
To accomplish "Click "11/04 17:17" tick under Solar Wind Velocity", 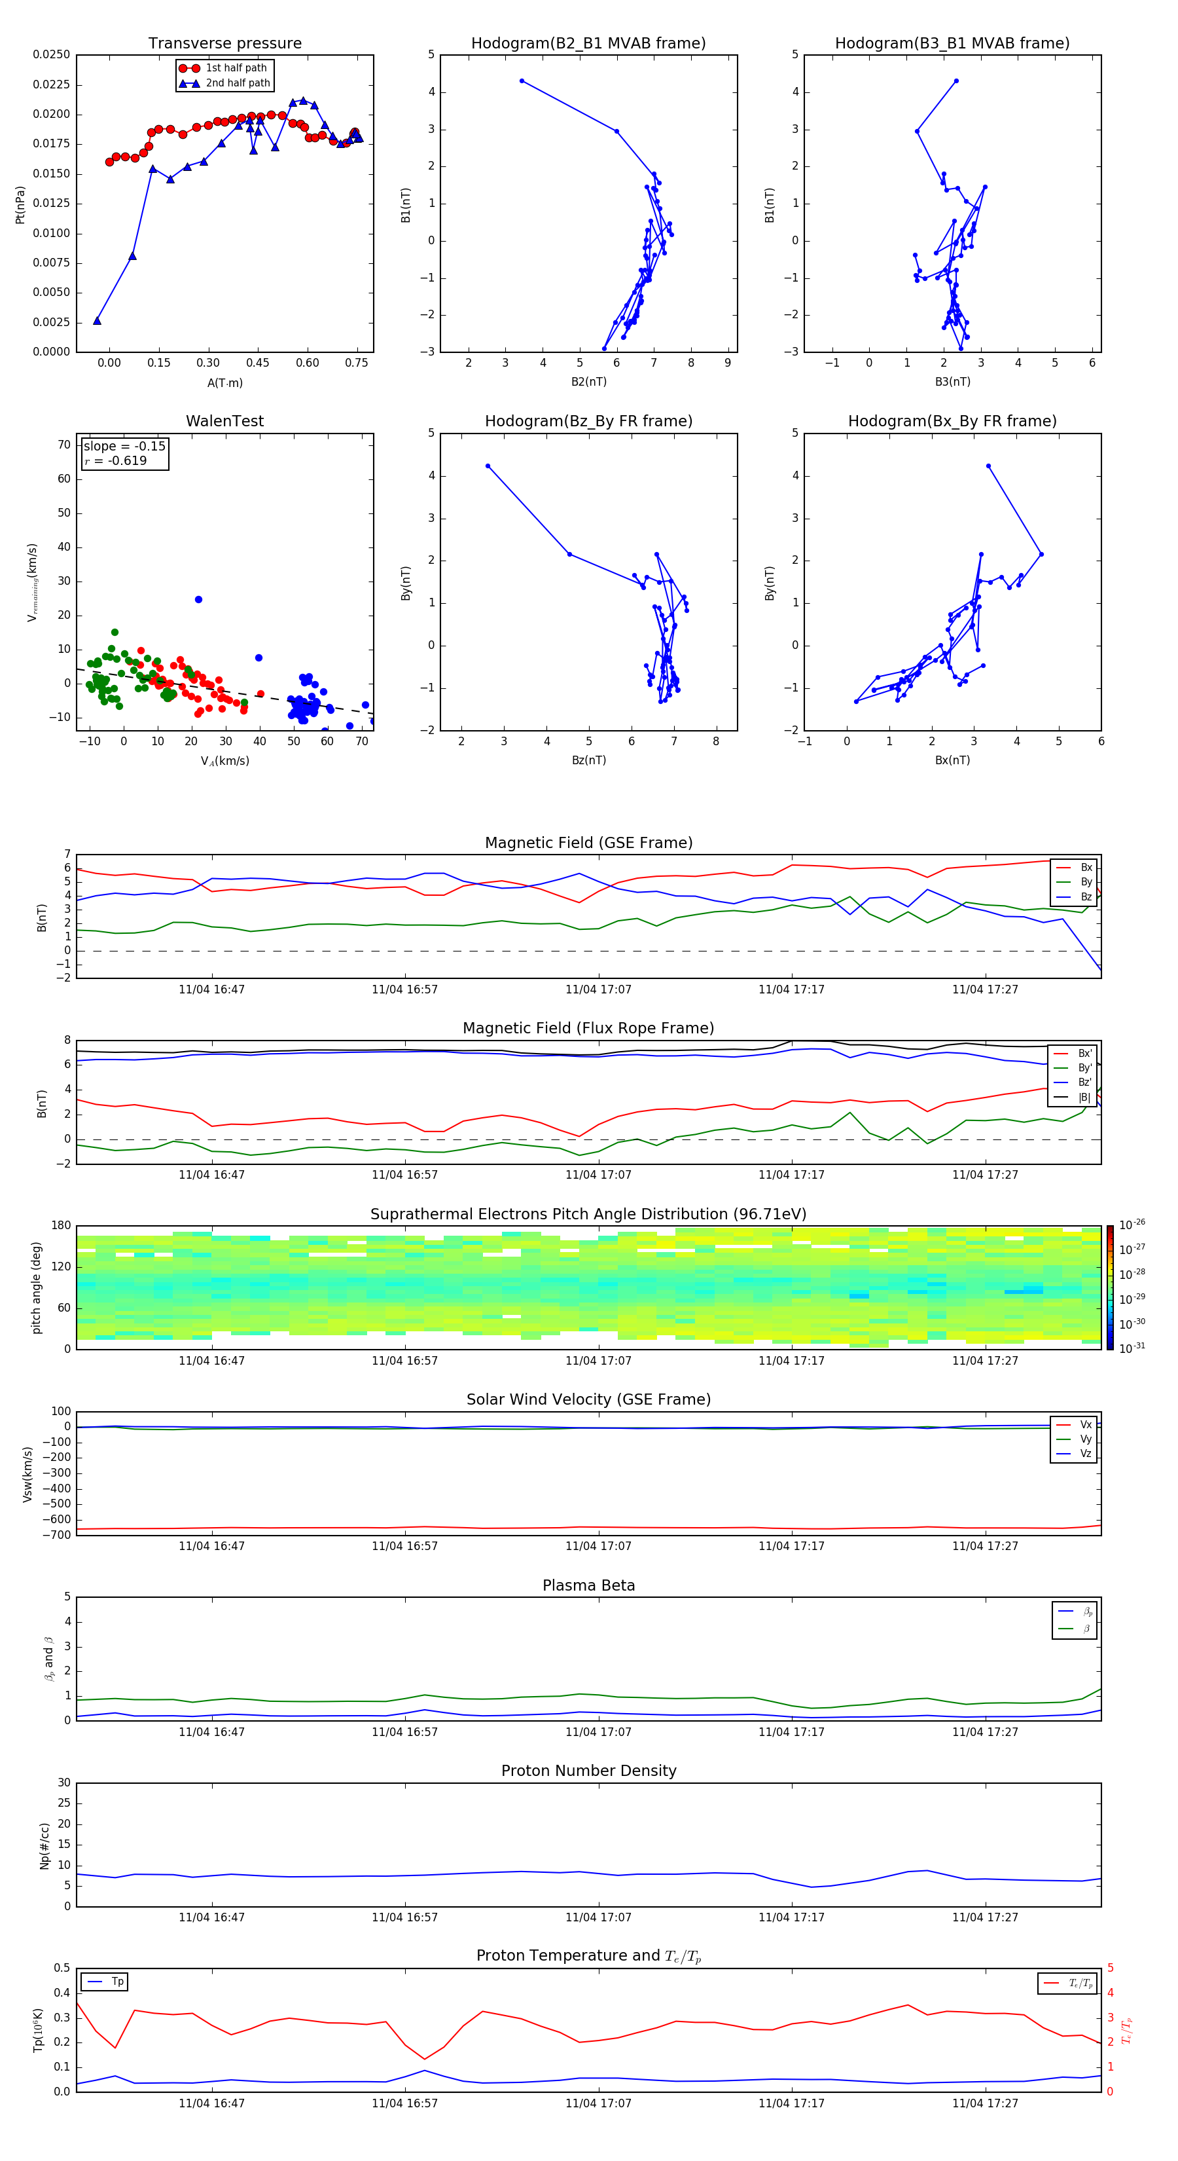I will pos(791,1546).
